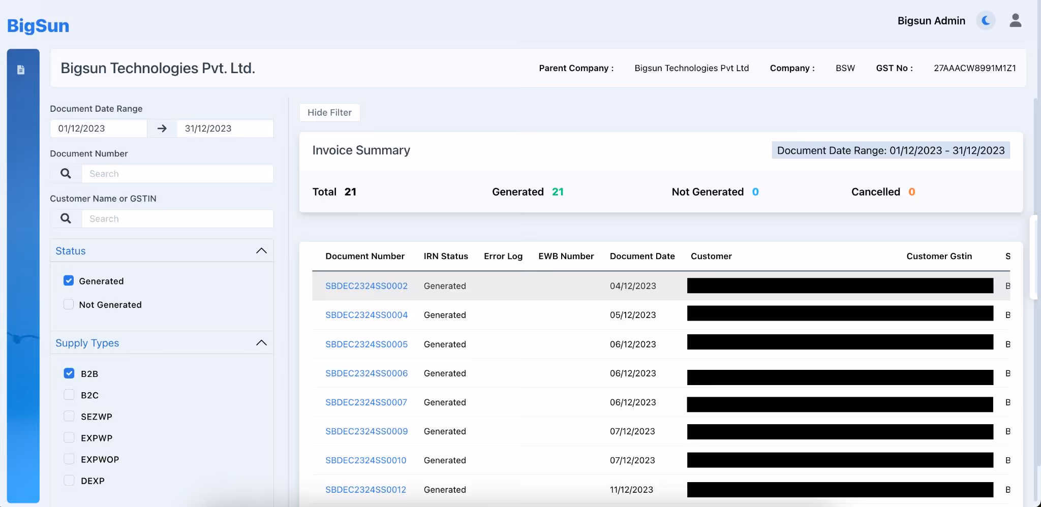Click the Customer column header
The width and height of the screenshot is (1041, 507).
point(711,256)
